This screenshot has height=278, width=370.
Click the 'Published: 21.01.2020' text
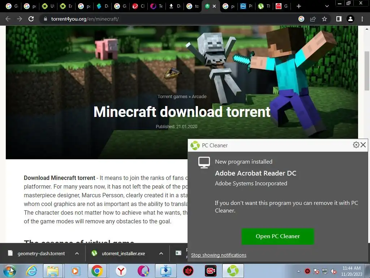(176, 126)
